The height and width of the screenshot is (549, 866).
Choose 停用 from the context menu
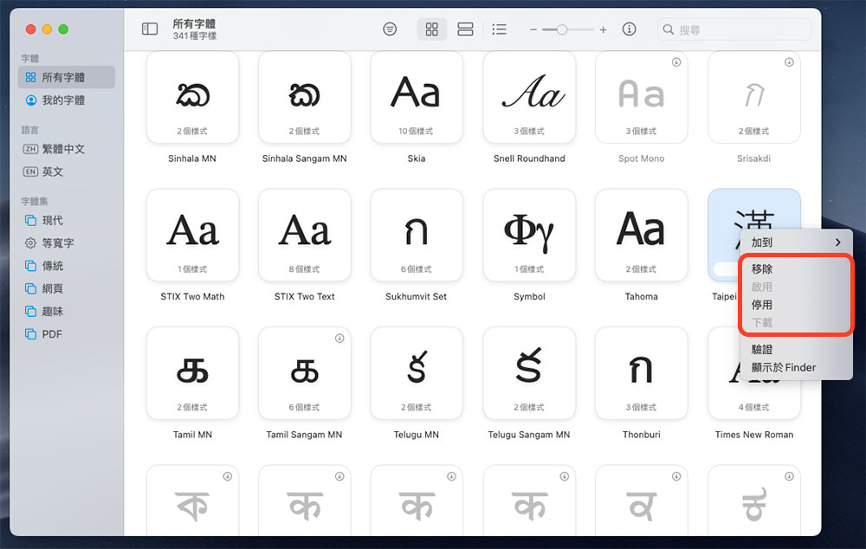762,305
